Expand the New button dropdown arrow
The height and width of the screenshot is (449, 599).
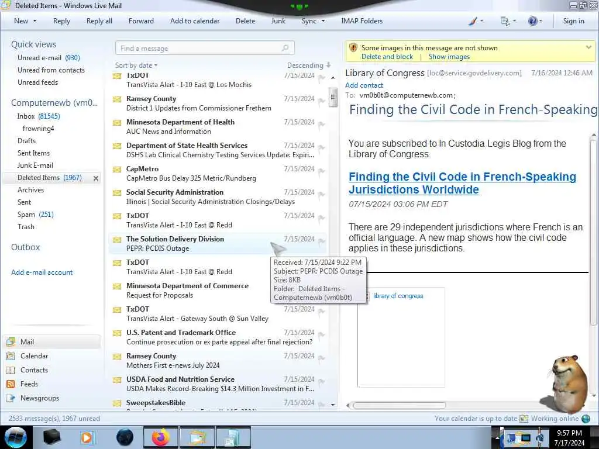point(35,21)
